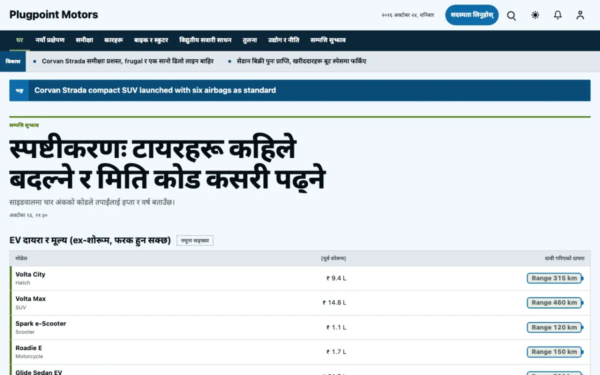Open the सम्पत्ति सुझाव nav item
This screenshot has height=375, width=600.
pyautogui.click(x=328, y=40)
